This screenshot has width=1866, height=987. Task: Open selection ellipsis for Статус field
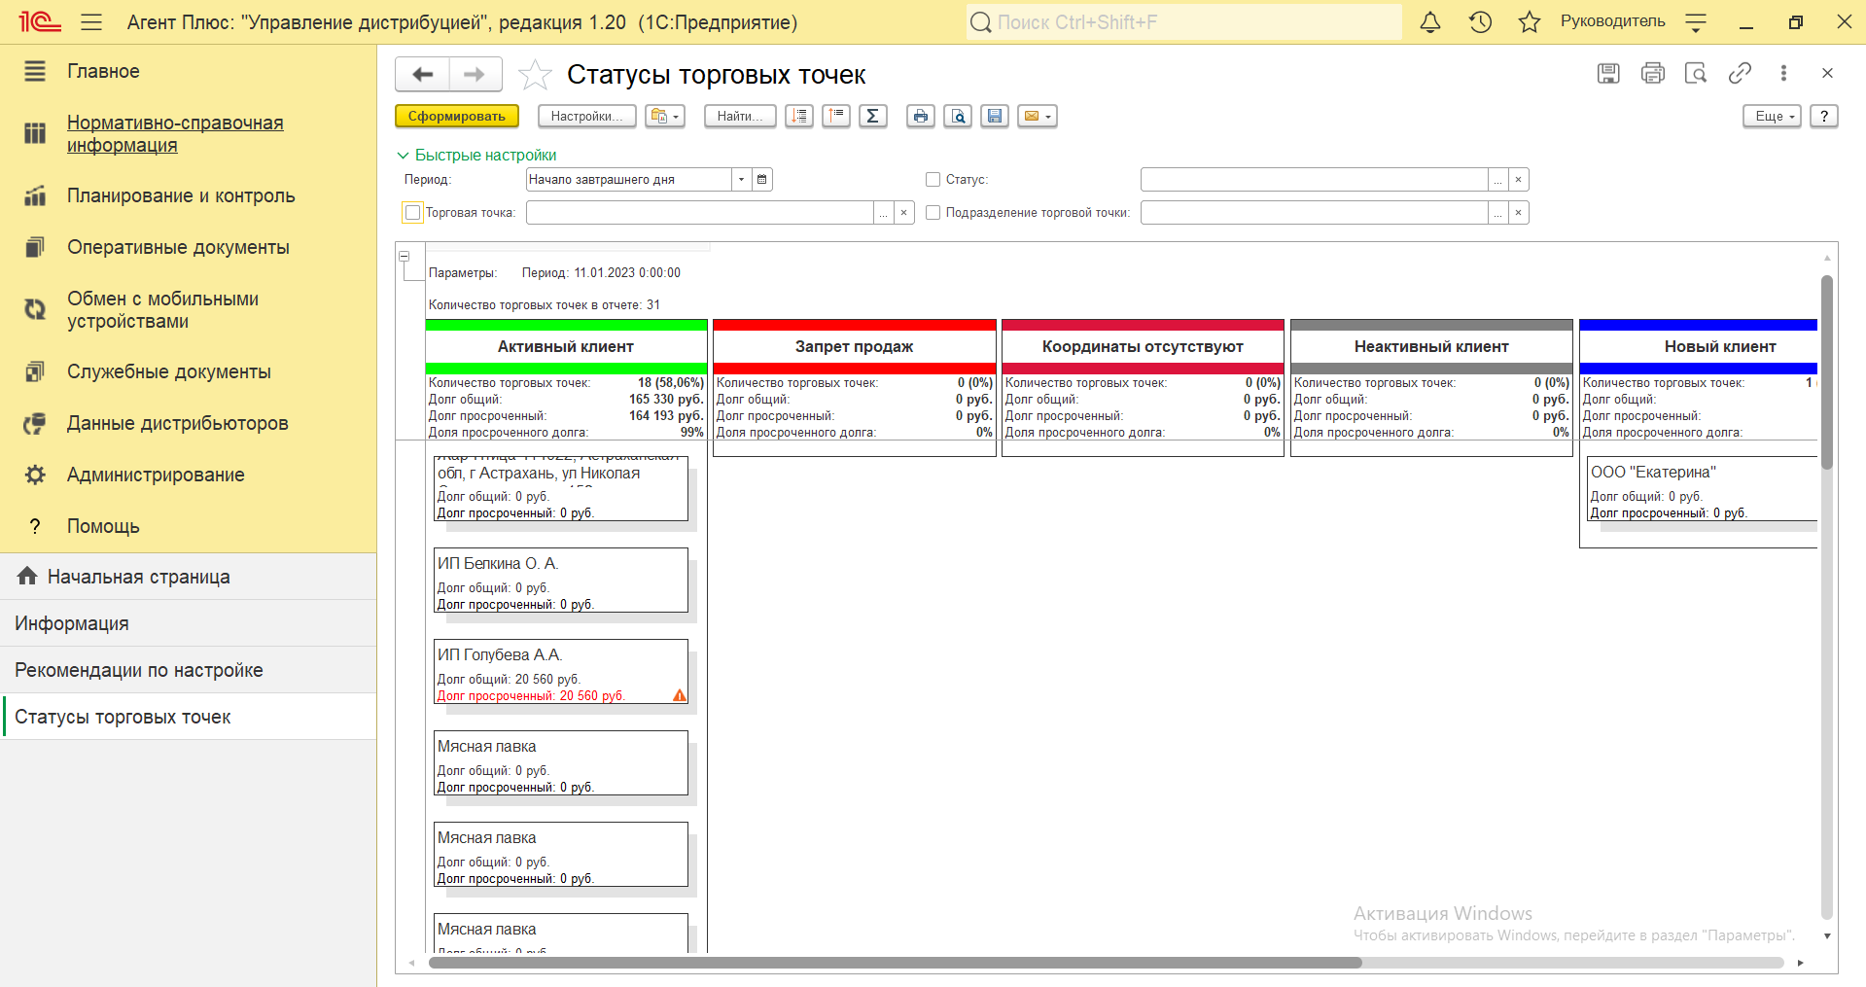pos(1498,179)
